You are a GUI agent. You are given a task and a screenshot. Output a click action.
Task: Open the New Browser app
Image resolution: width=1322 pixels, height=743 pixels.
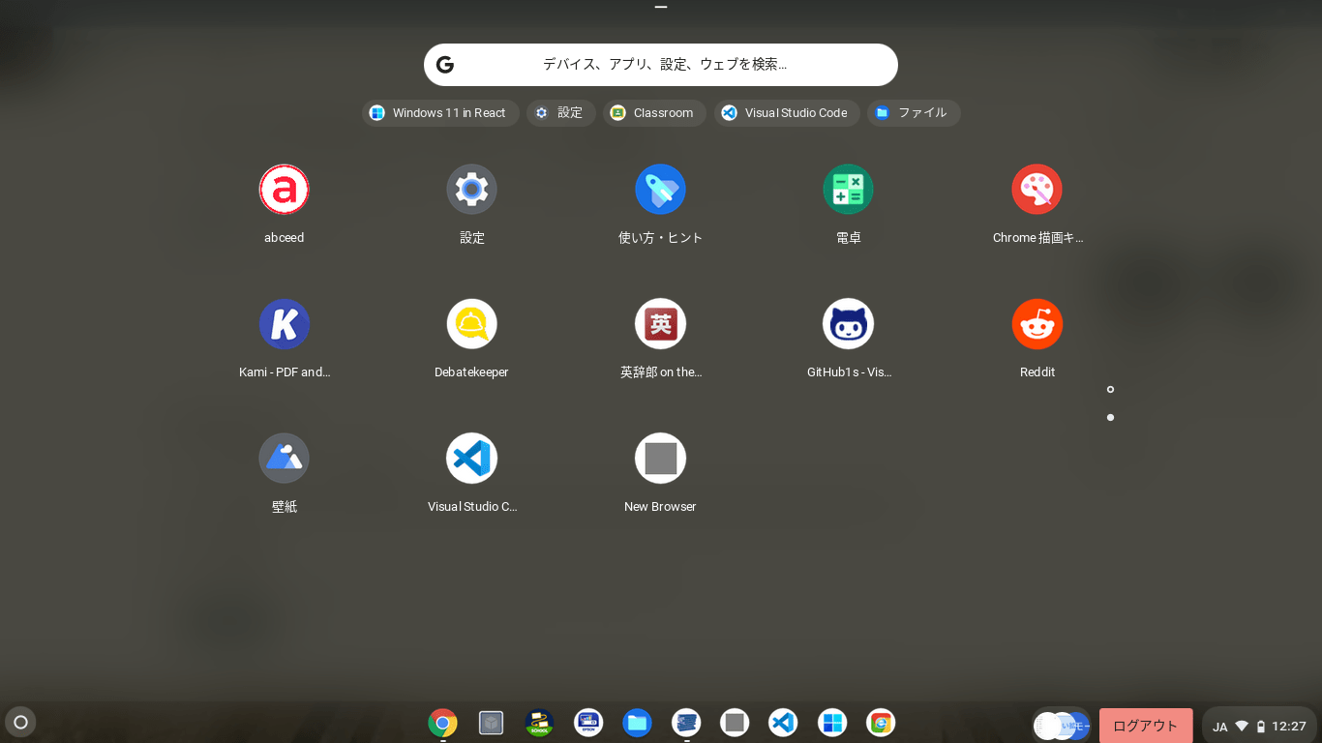(660, 459)
